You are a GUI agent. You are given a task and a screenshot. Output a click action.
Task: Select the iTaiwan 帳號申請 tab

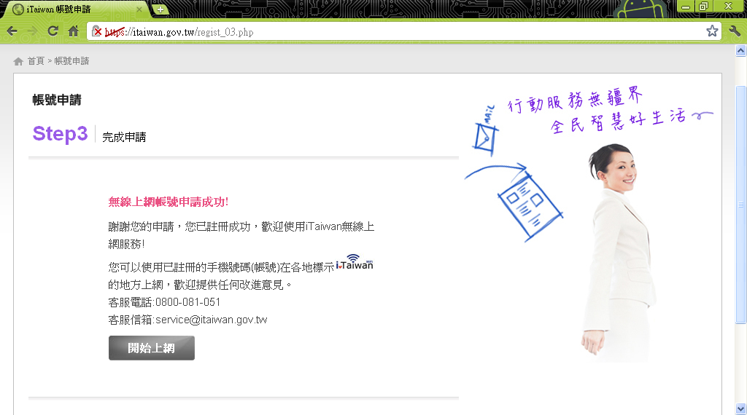(x=76, y=9)
